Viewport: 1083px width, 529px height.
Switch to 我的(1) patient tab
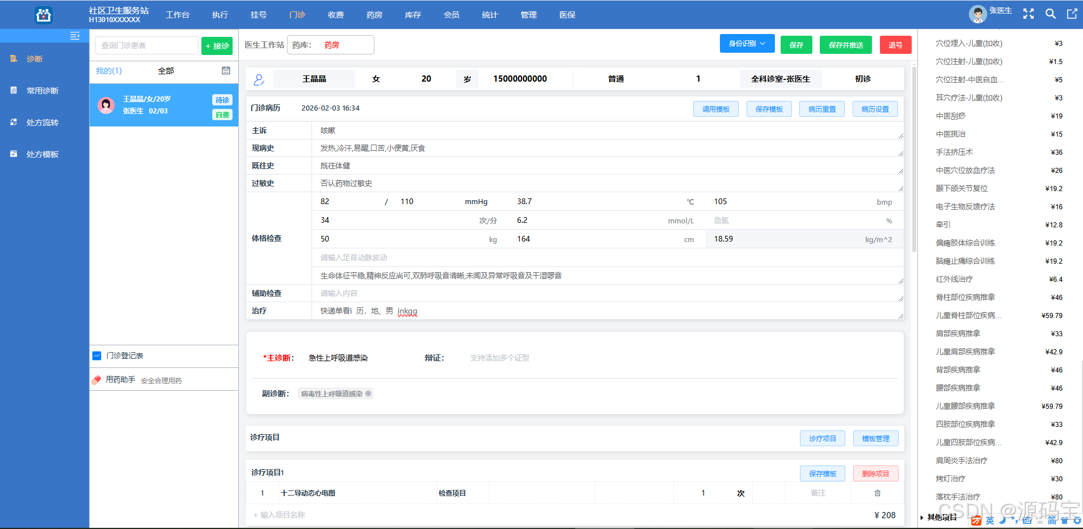tap(109, 71)
